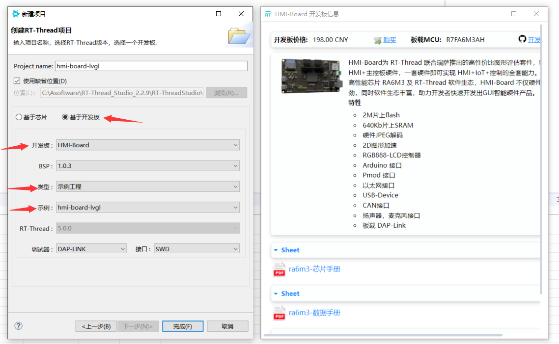
Task: Open the ra6m3-数据手册 PDF icon
Action: coord(279,313)
